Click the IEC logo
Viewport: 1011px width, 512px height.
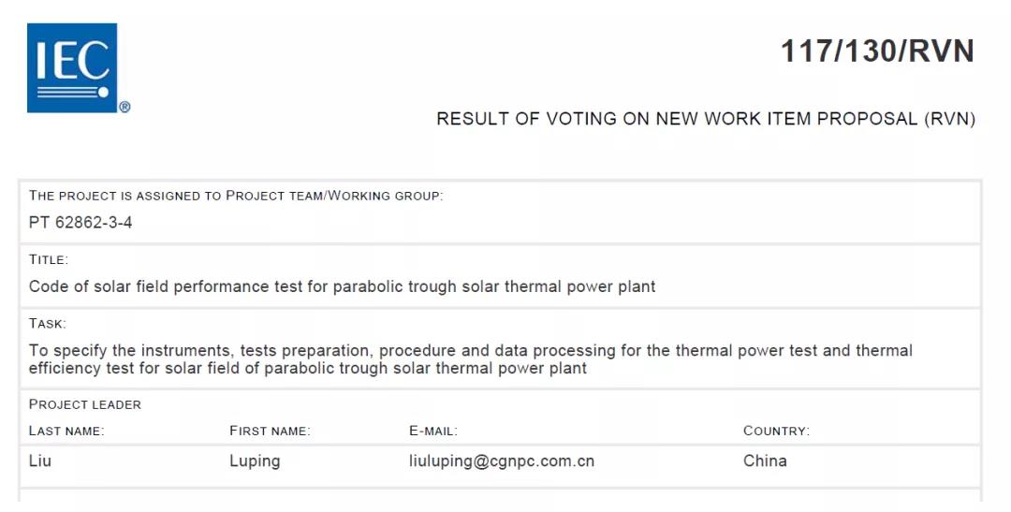point(72,68)
